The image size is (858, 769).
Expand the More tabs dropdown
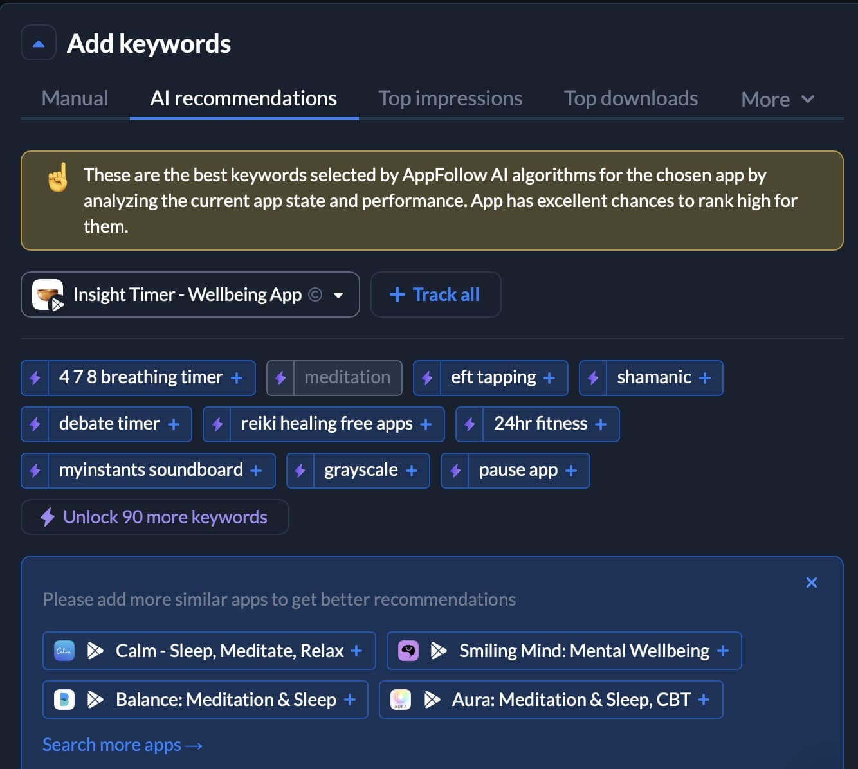pyautogui.click(x=778, y=99)
